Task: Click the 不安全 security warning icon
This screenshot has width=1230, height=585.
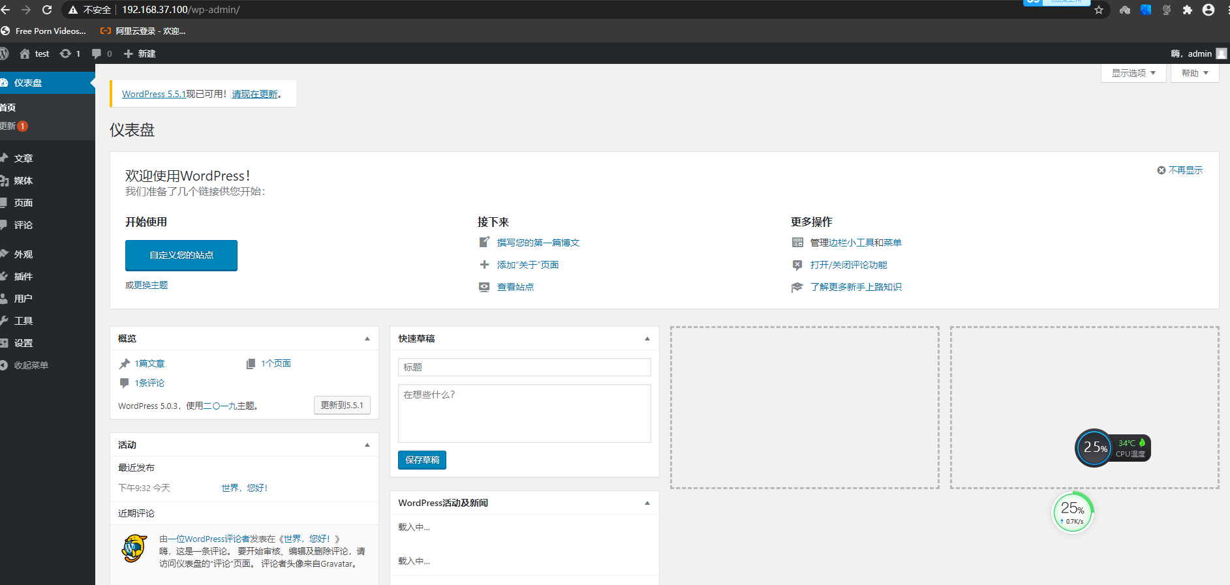Action: click(73, 10)
